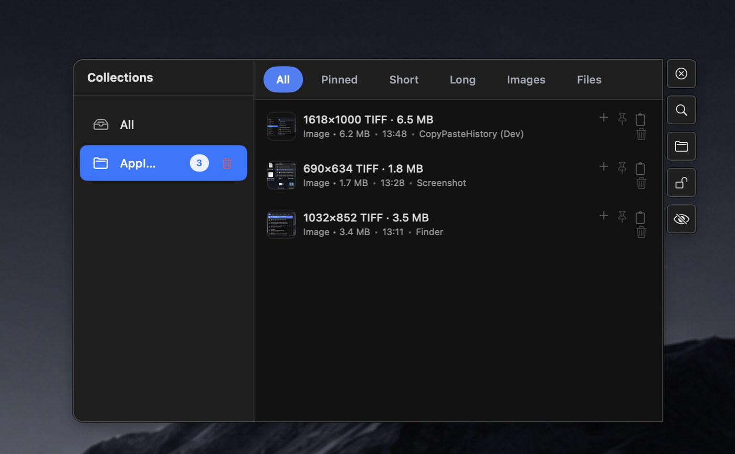Image resolution: width=735 pixels, height=454 pixels.
Task: Click the plus icon for 1032×852 TIFF item
Action: 604,215
